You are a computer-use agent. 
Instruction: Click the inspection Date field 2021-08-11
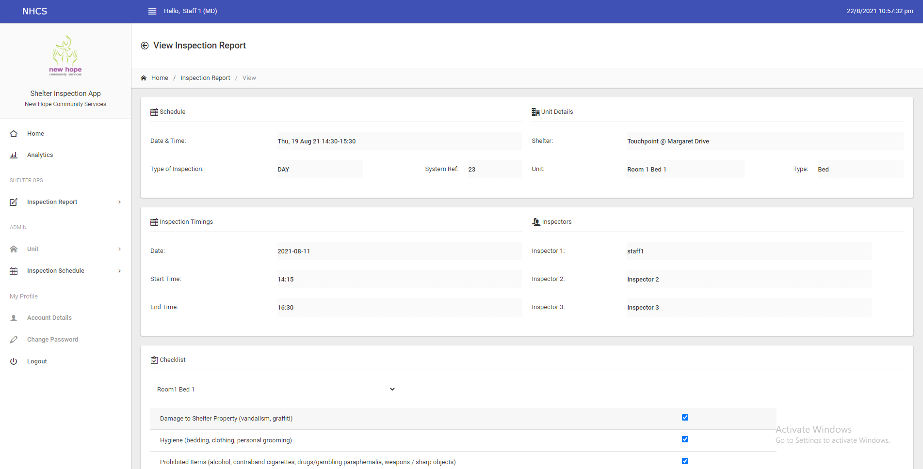pyautogui.click(x=399, y=251)
